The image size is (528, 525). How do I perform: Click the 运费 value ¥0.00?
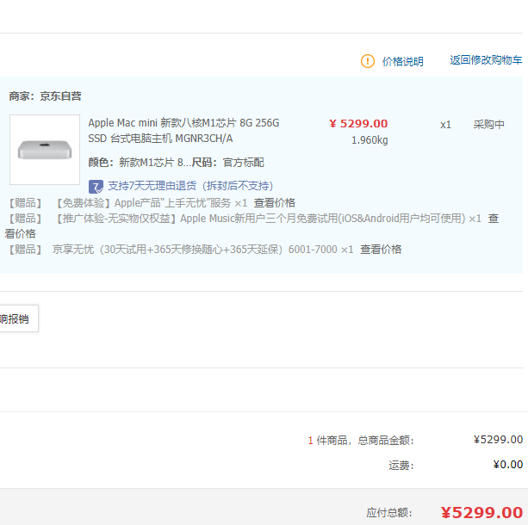coord(508,465)
